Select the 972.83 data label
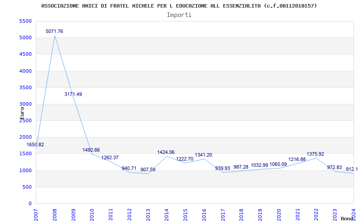This screenshot has width=358, height=223. click(x=334, y=168)
